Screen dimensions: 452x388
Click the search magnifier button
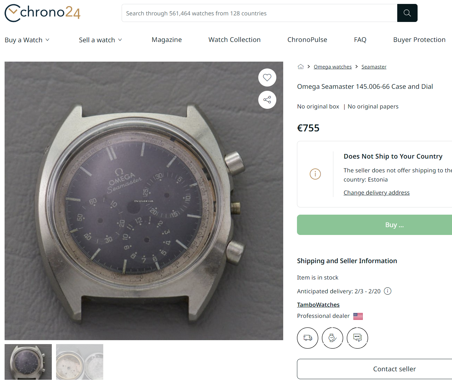(x=407, y=13)
